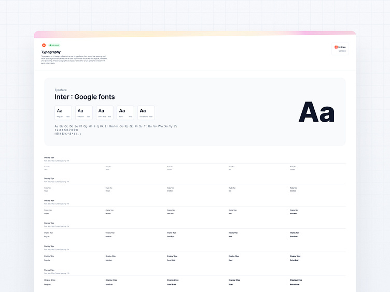The width and height of the screenshot is (390, 292).
Task: Select the Regular 400 weight card
Action: pos(63,113)
